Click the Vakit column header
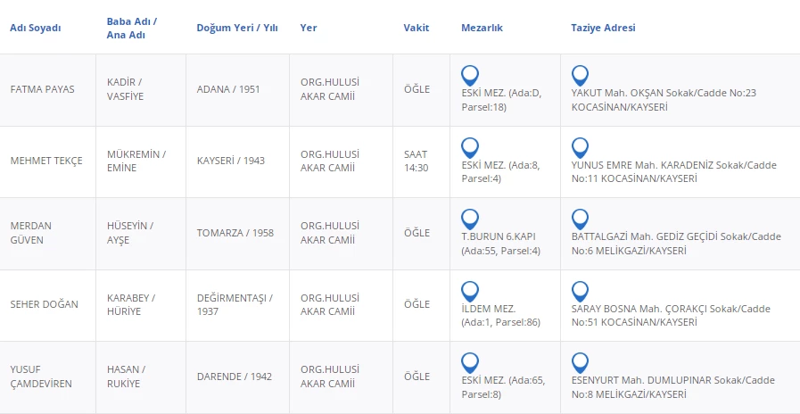 [x=416, y=28]
